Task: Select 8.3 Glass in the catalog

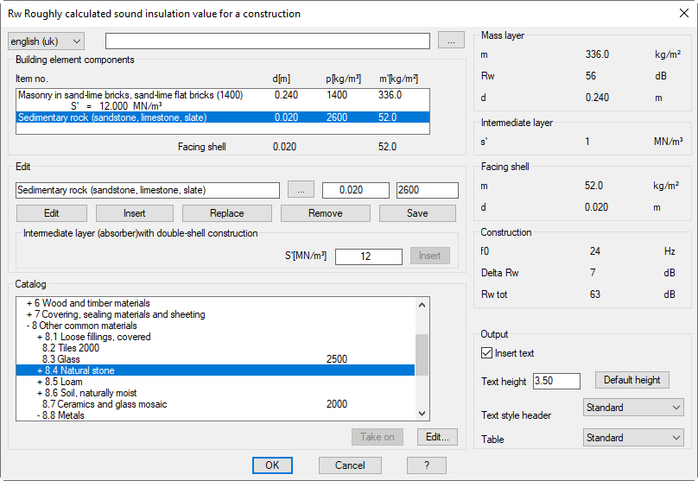Action: [x=60, y=359]
